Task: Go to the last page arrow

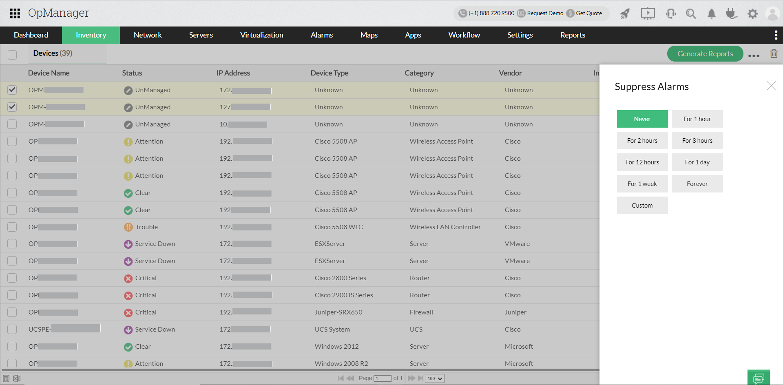Action: tap(420, 378)
